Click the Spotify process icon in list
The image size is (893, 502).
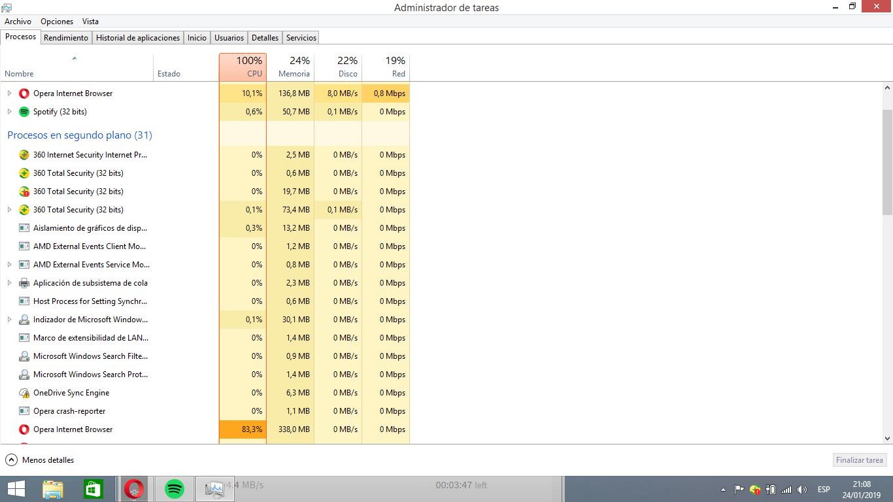(x=24, y=112)
